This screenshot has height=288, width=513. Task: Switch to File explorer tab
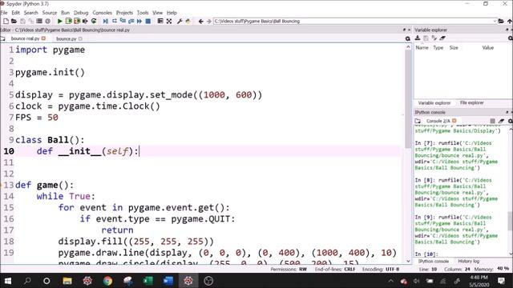pyautogui.click(x=472, y=103)
